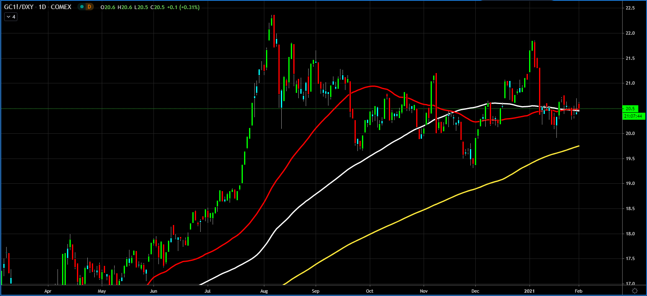647x296 pixels.
Task: Click the 21.5 price scale label
Action: (630, 58)
